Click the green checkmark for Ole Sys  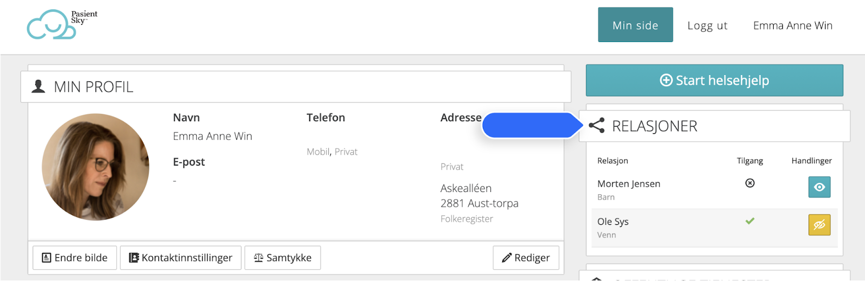(x=750, y=221)
